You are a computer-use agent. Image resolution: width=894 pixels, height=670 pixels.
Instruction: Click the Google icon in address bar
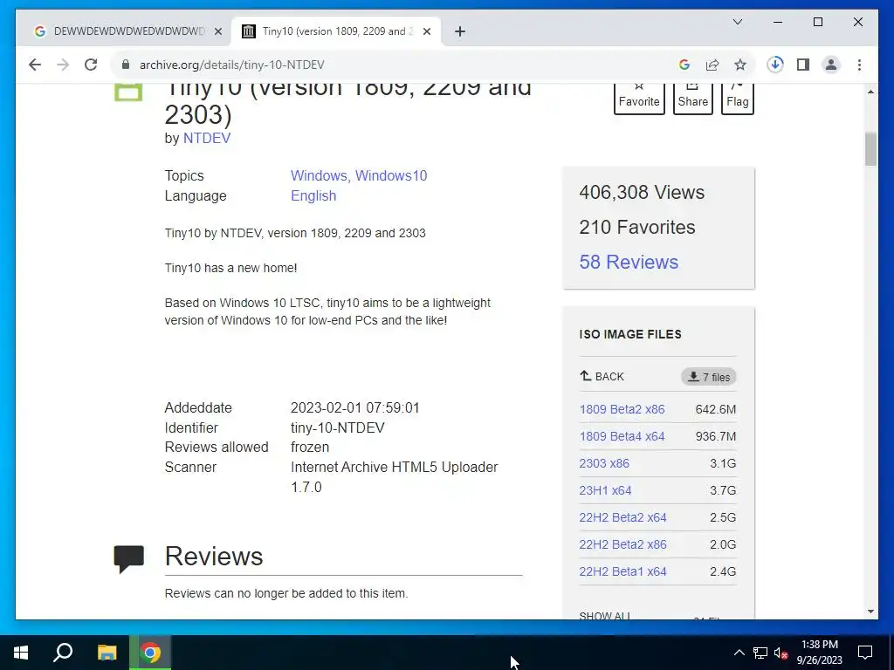[684, 65]
